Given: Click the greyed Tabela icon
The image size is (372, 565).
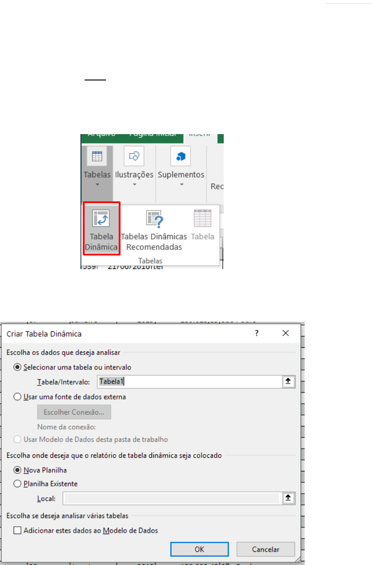Looking at the screenshot, I should [x=202, y=219].
